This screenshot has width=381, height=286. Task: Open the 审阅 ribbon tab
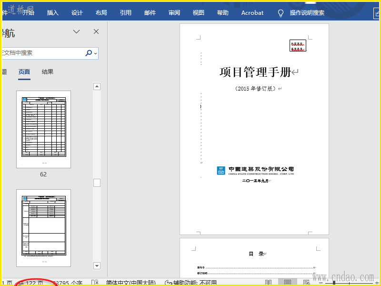174,13
